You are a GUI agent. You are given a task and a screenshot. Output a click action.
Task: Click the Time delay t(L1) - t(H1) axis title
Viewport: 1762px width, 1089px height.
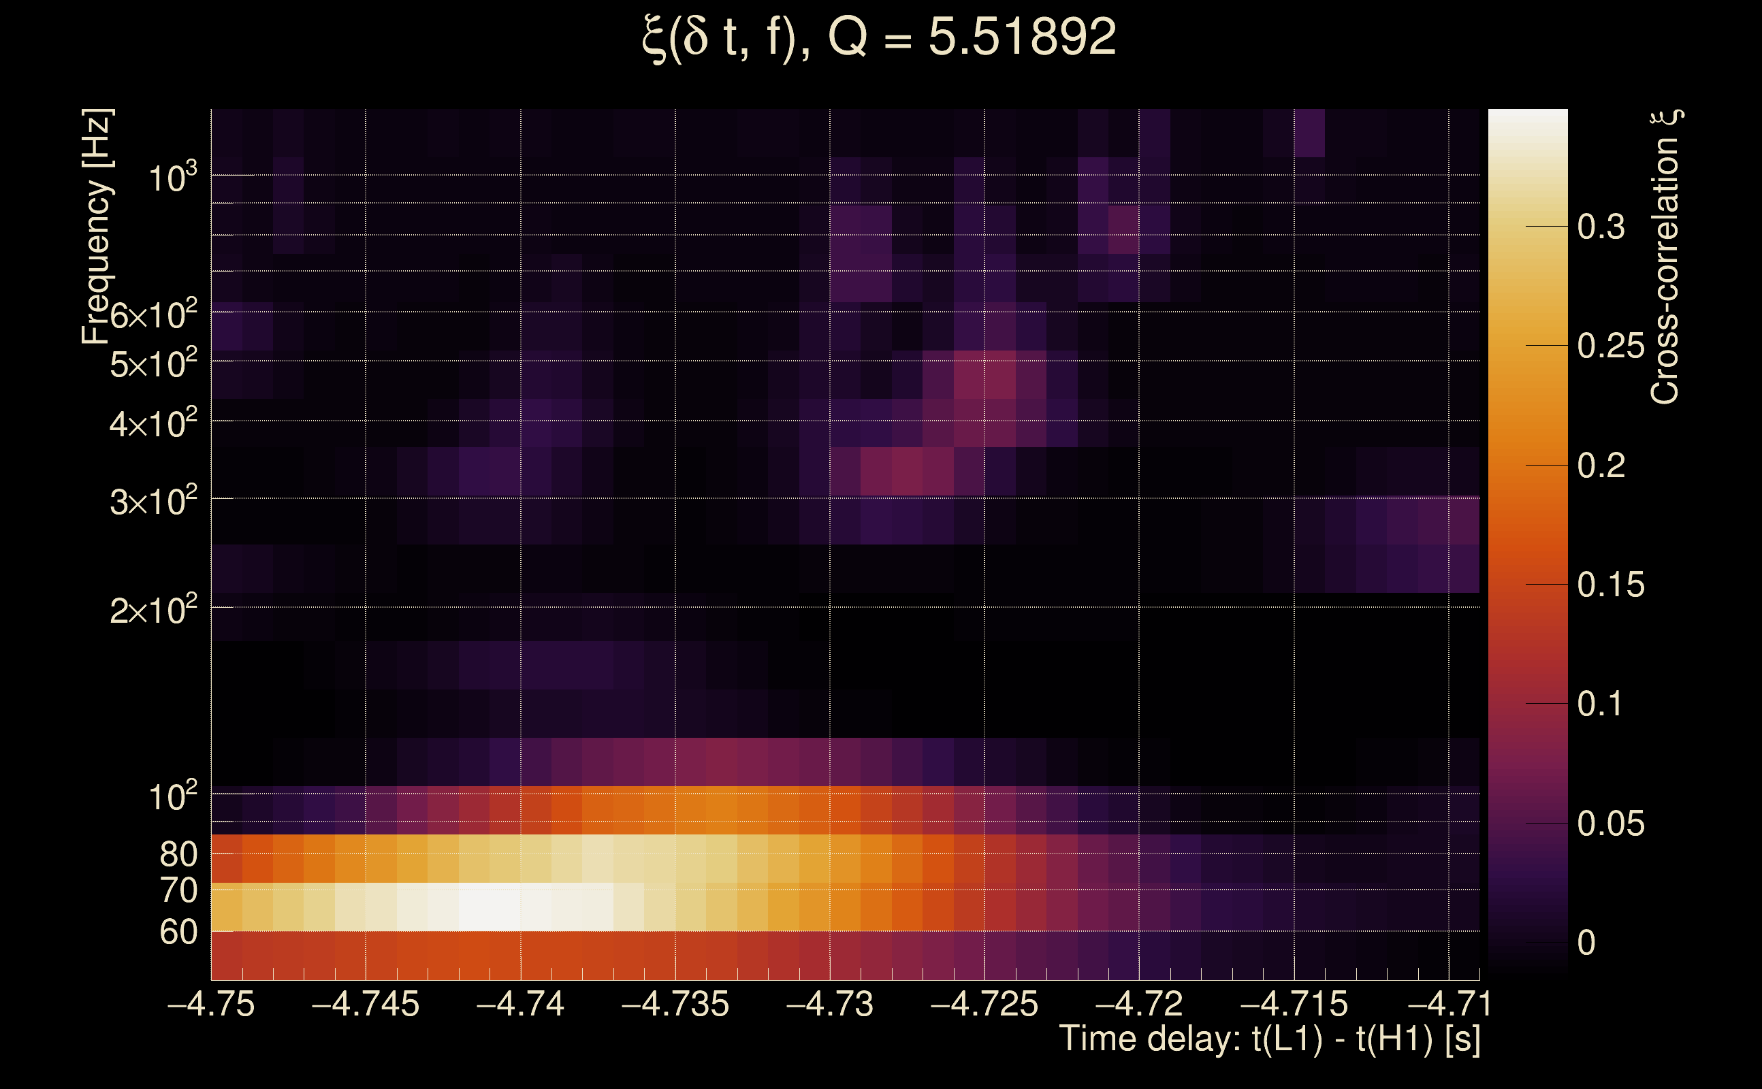pos(1269,1039)
